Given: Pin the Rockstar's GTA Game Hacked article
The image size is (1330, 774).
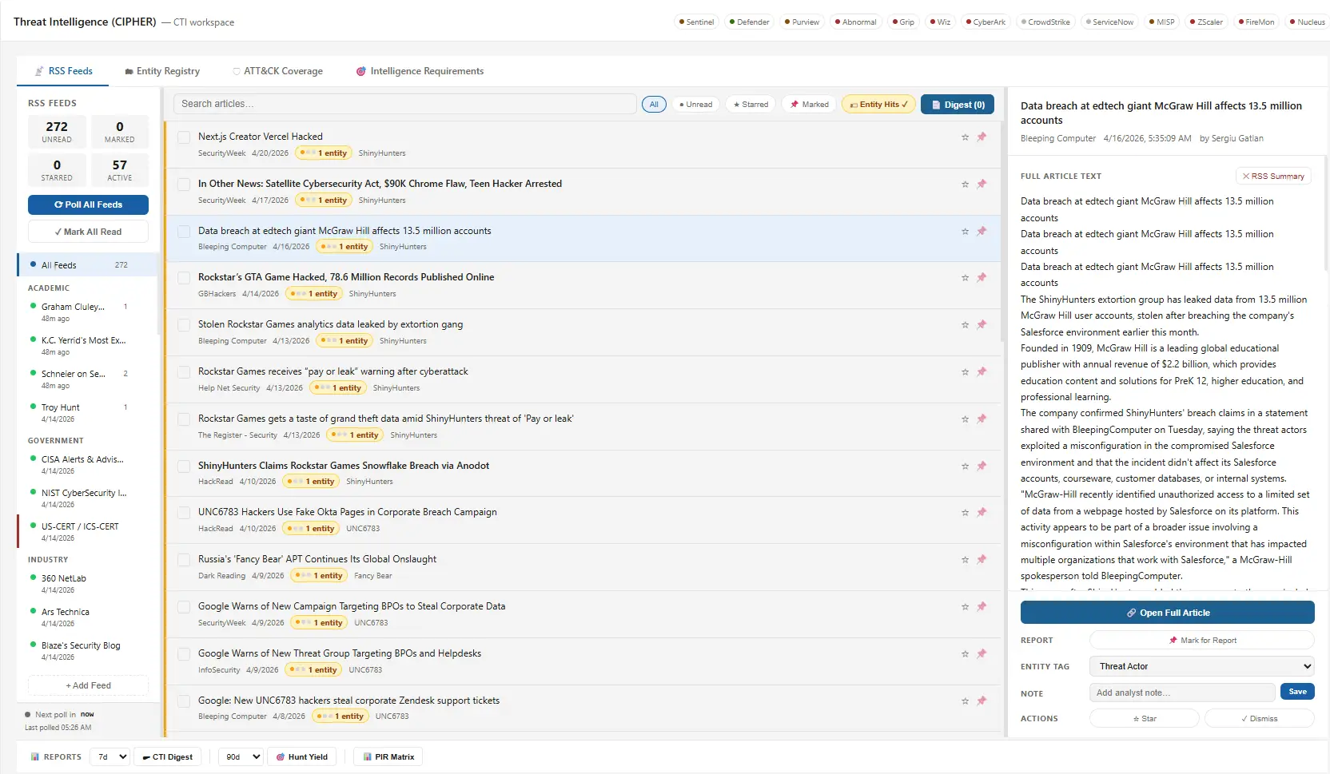Looking at the screenshot, I should click(x=982, y=277).
